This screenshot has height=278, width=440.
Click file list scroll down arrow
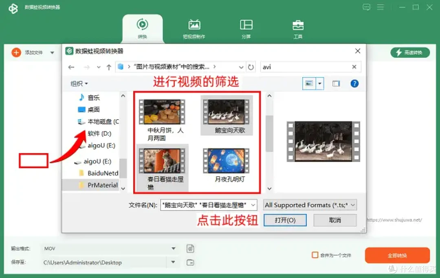tap(269, 188)
